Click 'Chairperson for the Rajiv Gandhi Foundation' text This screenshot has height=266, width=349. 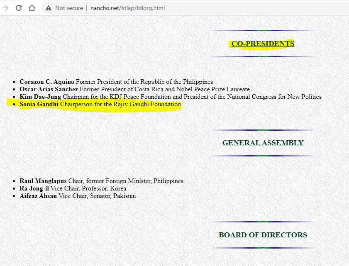pos(121,104)
